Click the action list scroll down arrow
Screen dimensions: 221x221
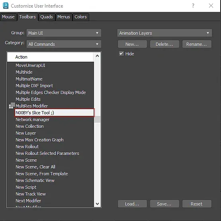tap(97, 203)
